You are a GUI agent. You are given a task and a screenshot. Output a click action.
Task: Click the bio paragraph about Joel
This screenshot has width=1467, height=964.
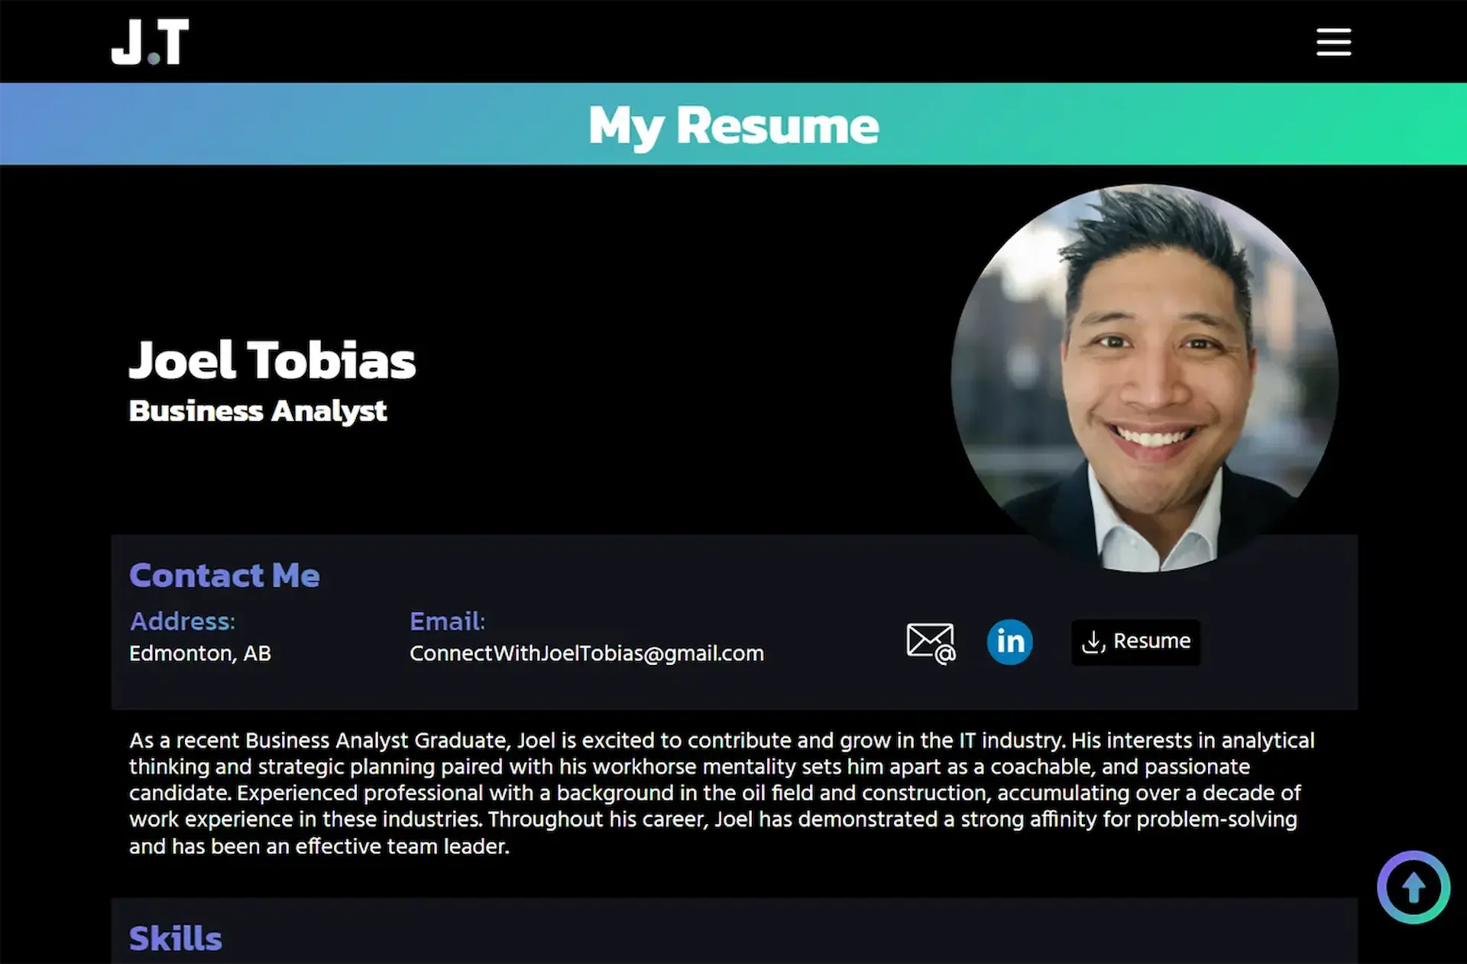722,794
